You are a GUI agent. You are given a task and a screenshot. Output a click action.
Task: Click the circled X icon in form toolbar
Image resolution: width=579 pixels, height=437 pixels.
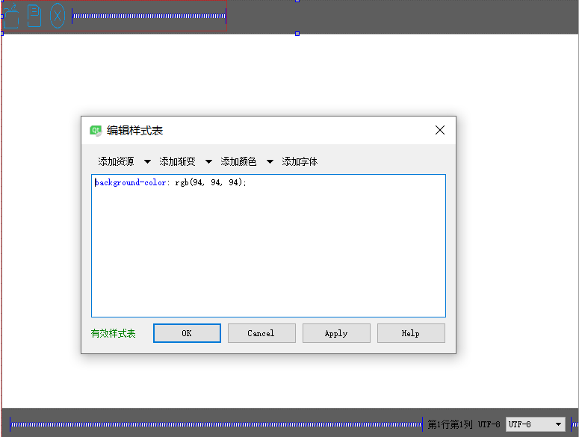[58, 16]
